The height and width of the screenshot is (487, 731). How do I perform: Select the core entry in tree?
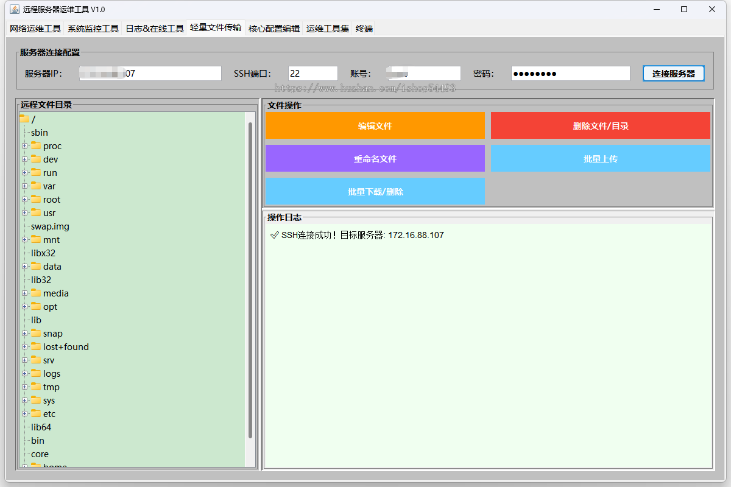coord(40,454)
